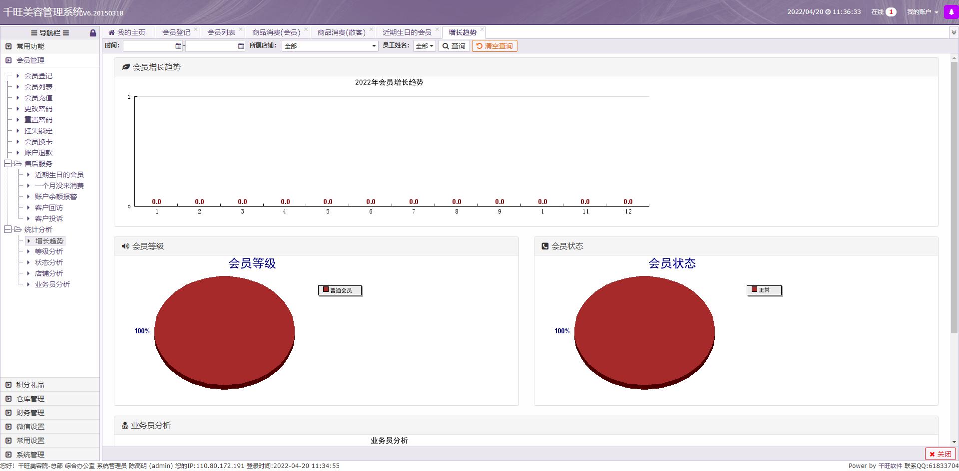Click the hamburger icon left of 导航栏

(34, 33)
